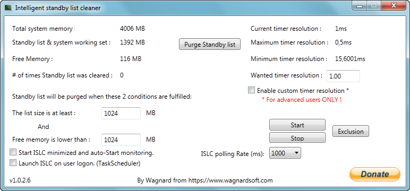Click the wagnardsoft.com website text
The width and height of the screenshot is (410, 191).
230,180
